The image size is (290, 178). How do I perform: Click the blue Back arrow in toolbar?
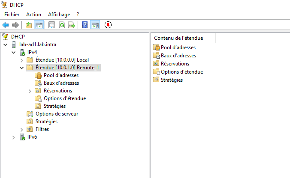6,25
